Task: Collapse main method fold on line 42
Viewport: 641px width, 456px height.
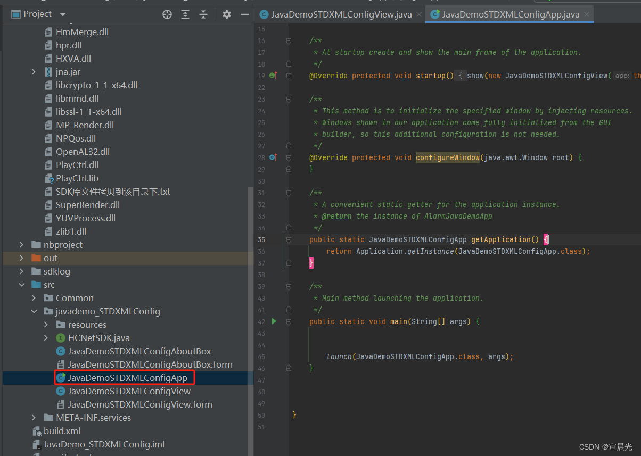Action: (289, 321)
